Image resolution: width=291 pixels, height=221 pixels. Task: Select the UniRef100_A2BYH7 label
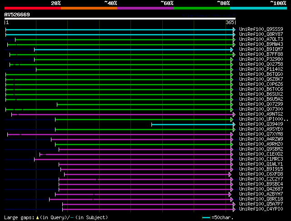[261, 194]
